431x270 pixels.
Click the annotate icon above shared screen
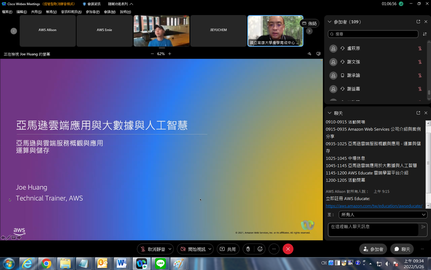pos(309,54)
